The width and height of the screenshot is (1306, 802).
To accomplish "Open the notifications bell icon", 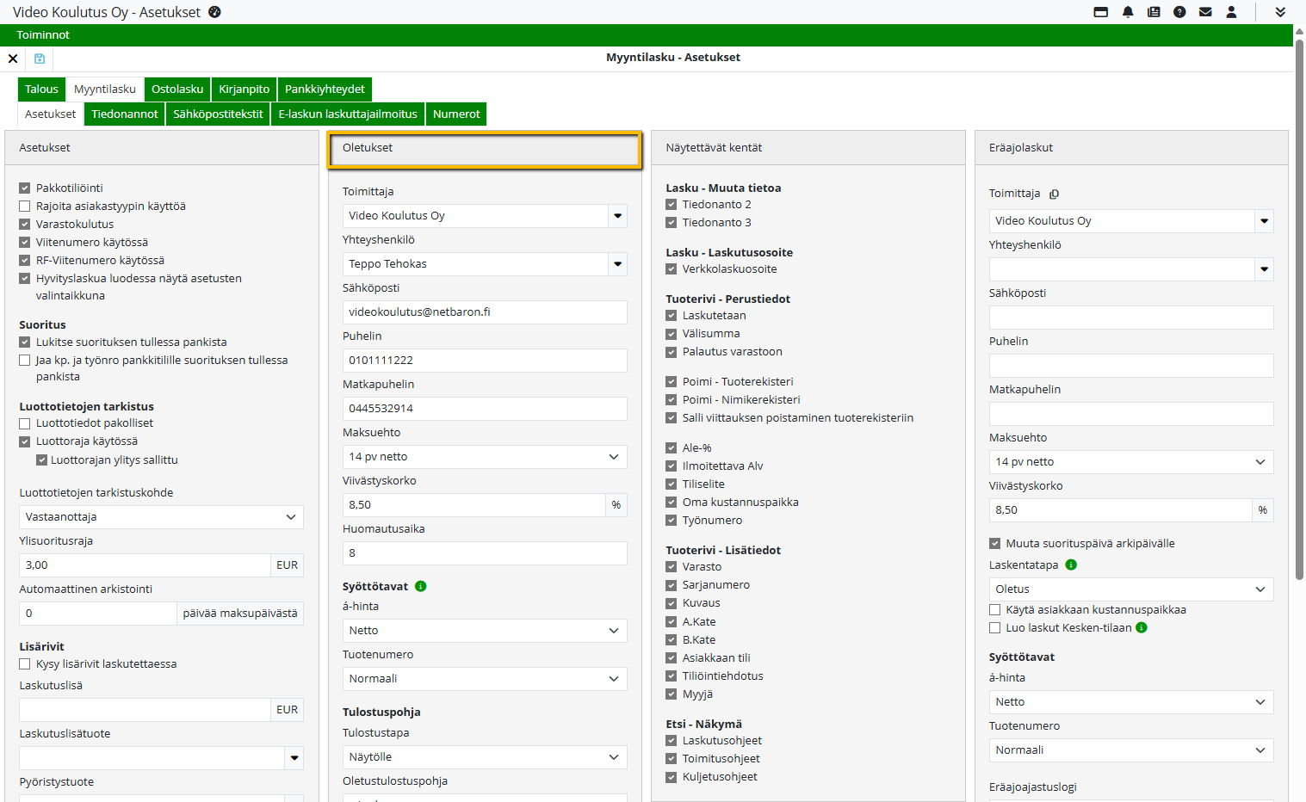I will [x=1128, y=12].
